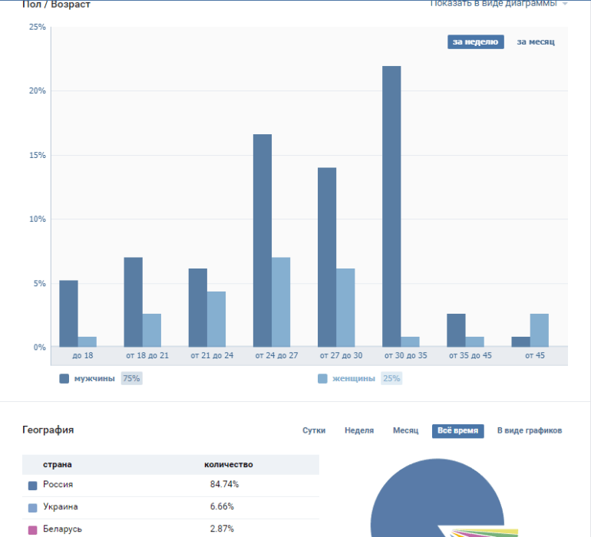Click the dark blue мужчины legend swatch
This screenshot has width=591, height=537.
click(64, 378)
